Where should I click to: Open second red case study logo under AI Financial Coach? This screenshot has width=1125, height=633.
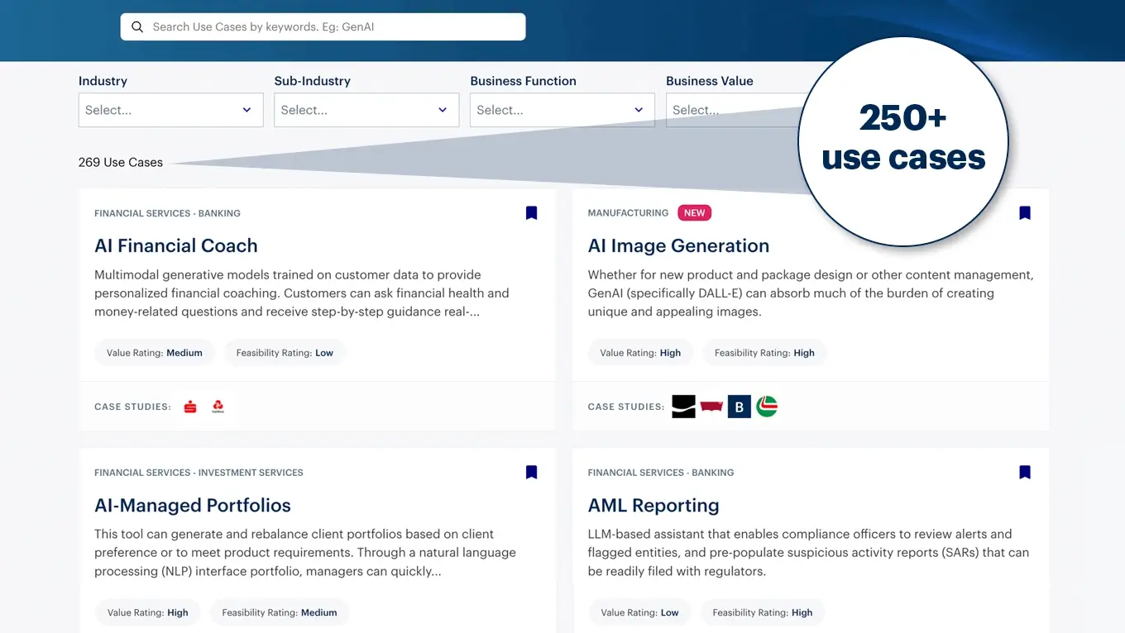(218, 407)
